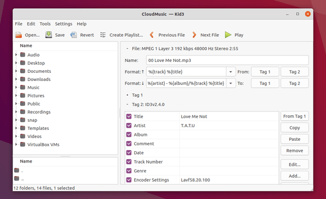Open the Tools menu
Image resolution: width=326 pixels, height=199 pixels.
pos(45,24)
